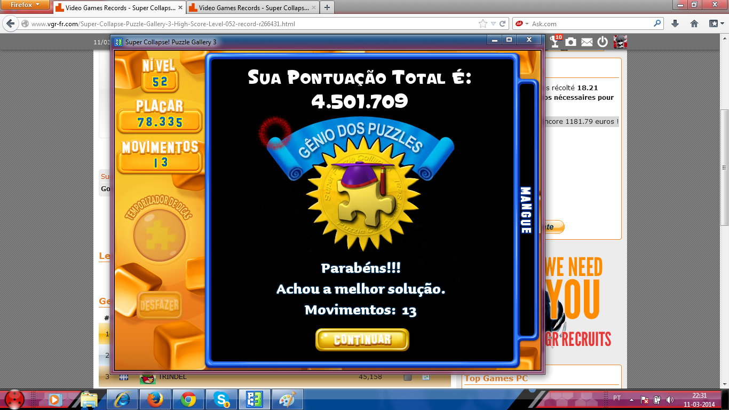Click the trophy notifications icon
729x410 pixels.
click(556, 42)
